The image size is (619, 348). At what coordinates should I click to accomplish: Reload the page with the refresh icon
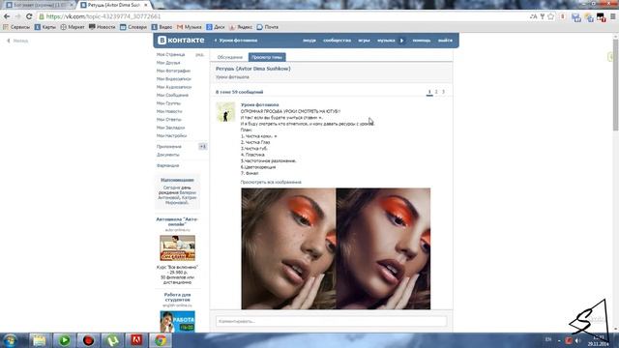29,16
